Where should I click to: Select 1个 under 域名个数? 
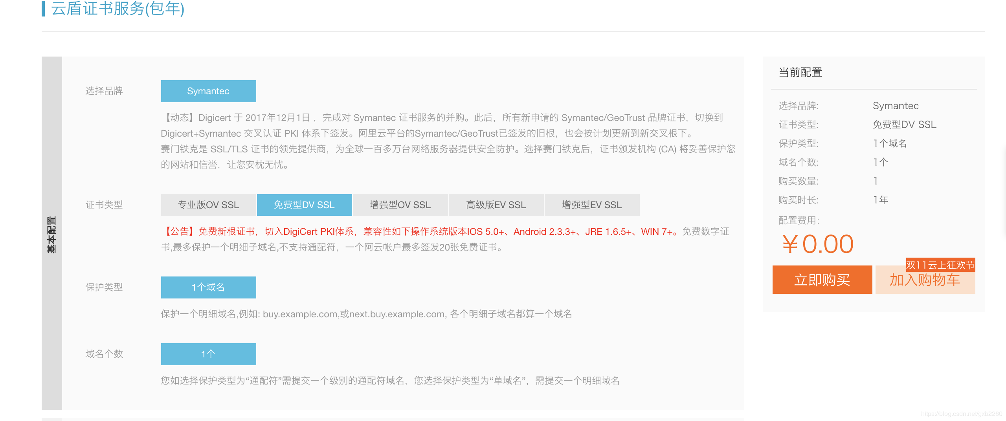click(x=208, y=354)
